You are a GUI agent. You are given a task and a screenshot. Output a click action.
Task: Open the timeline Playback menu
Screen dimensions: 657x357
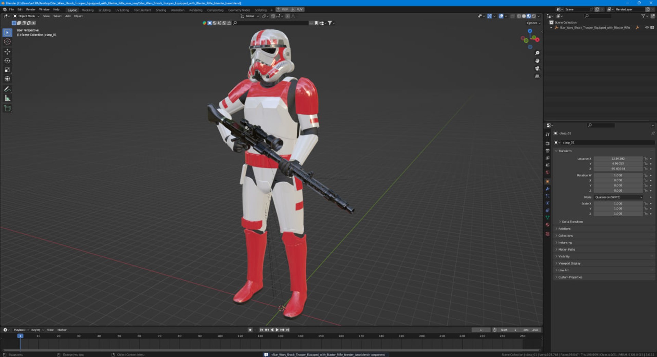coord(21,330)
